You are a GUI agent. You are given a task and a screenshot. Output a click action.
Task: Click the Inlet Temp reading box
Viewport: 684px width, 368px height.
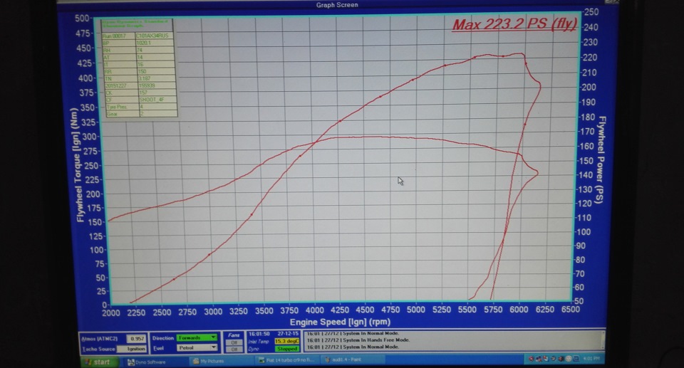(286, 342)
